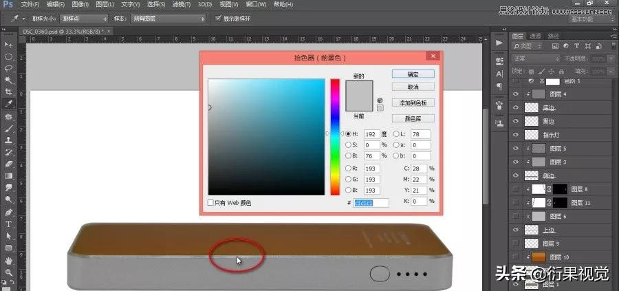Filter layers by type layer icon
The image size is (619, 291).
(577, 46)
